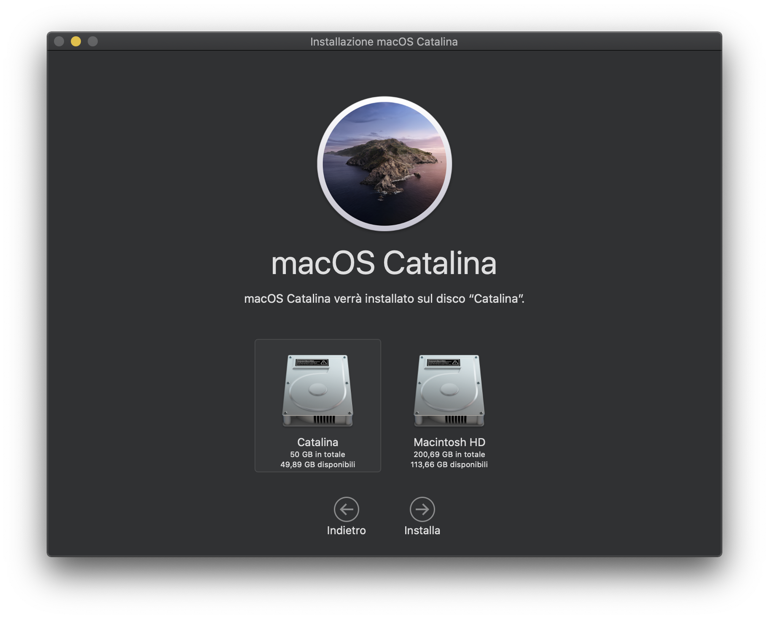Click the "Catalina" disk name
Screen dimensions: 769x619
click(x=317, y=442)
